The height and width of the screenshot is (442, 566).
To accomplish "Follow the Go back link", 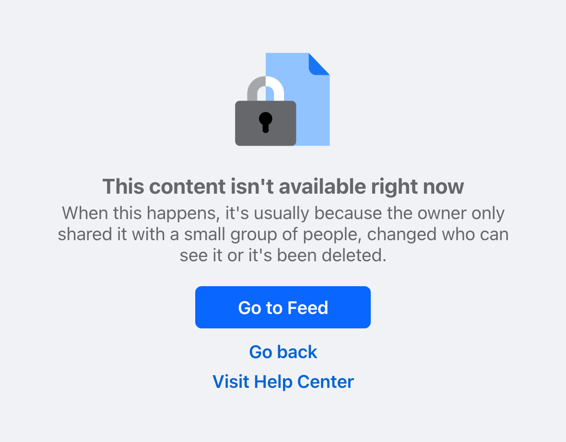I will [x=283, y=352].
